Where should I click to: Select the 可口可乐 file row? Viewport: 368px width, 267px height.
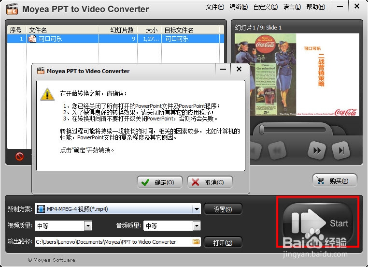pyautogui.click(x=115, y=39)
